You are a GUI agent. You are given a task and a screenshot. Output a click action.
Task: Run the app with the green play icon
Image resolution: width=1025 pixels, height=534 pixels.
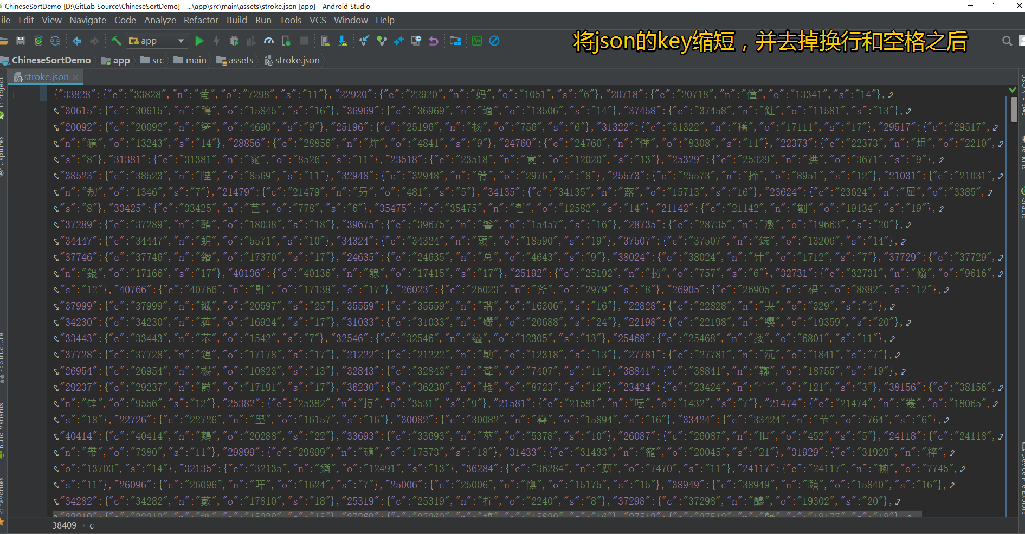[199, 41]
